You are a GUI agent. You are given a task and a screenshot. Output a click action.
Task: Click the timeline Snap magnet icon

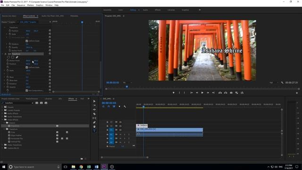109,106
